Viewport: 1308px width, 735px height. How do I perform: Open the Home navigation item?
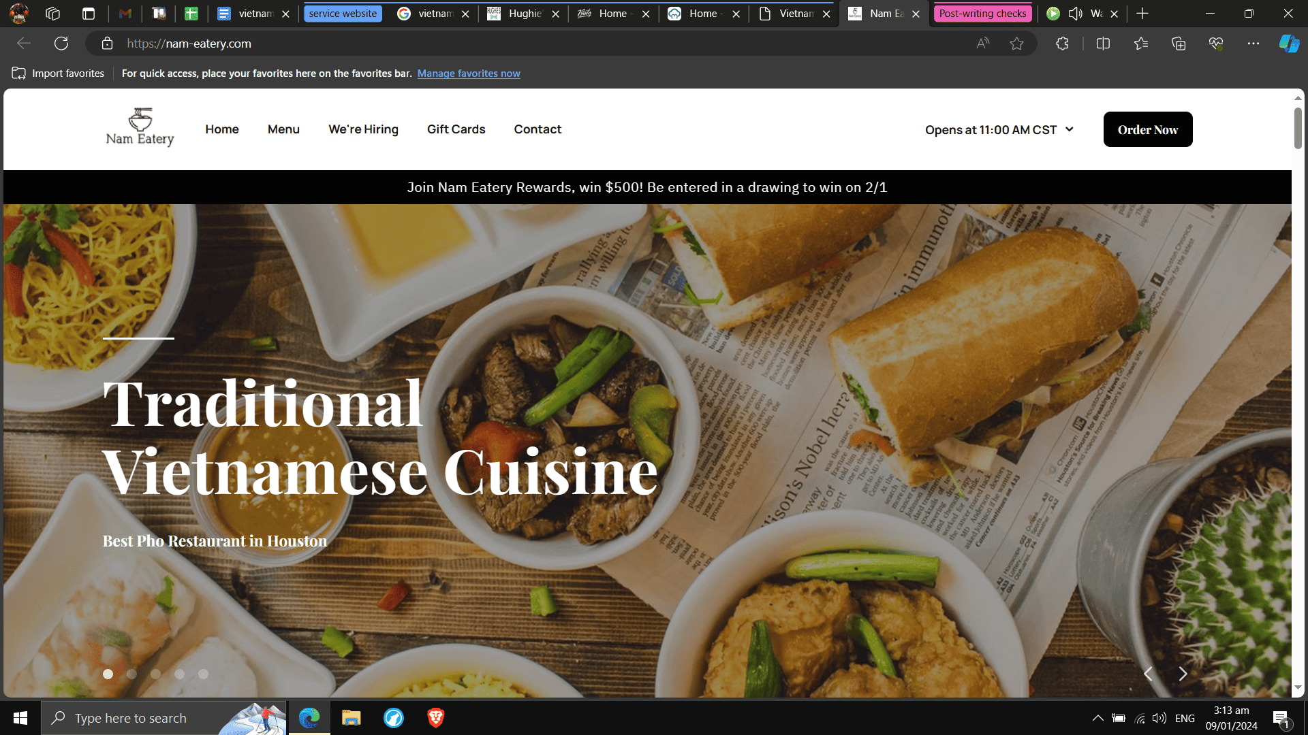pos(222,129)
